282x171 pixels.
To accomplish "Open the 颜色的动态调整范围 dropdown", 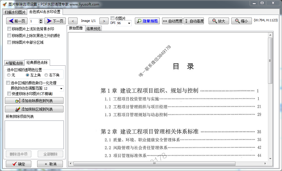I will click(x=61, y=88).
